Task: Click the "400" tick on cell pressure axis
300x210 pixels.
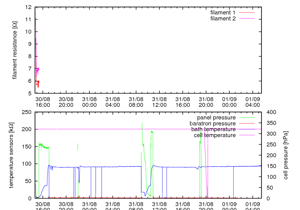Action: (269, 112)
